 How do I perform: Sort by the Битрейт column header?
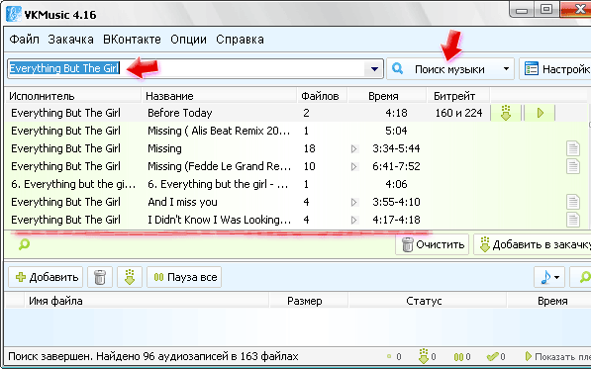(458, 96)
